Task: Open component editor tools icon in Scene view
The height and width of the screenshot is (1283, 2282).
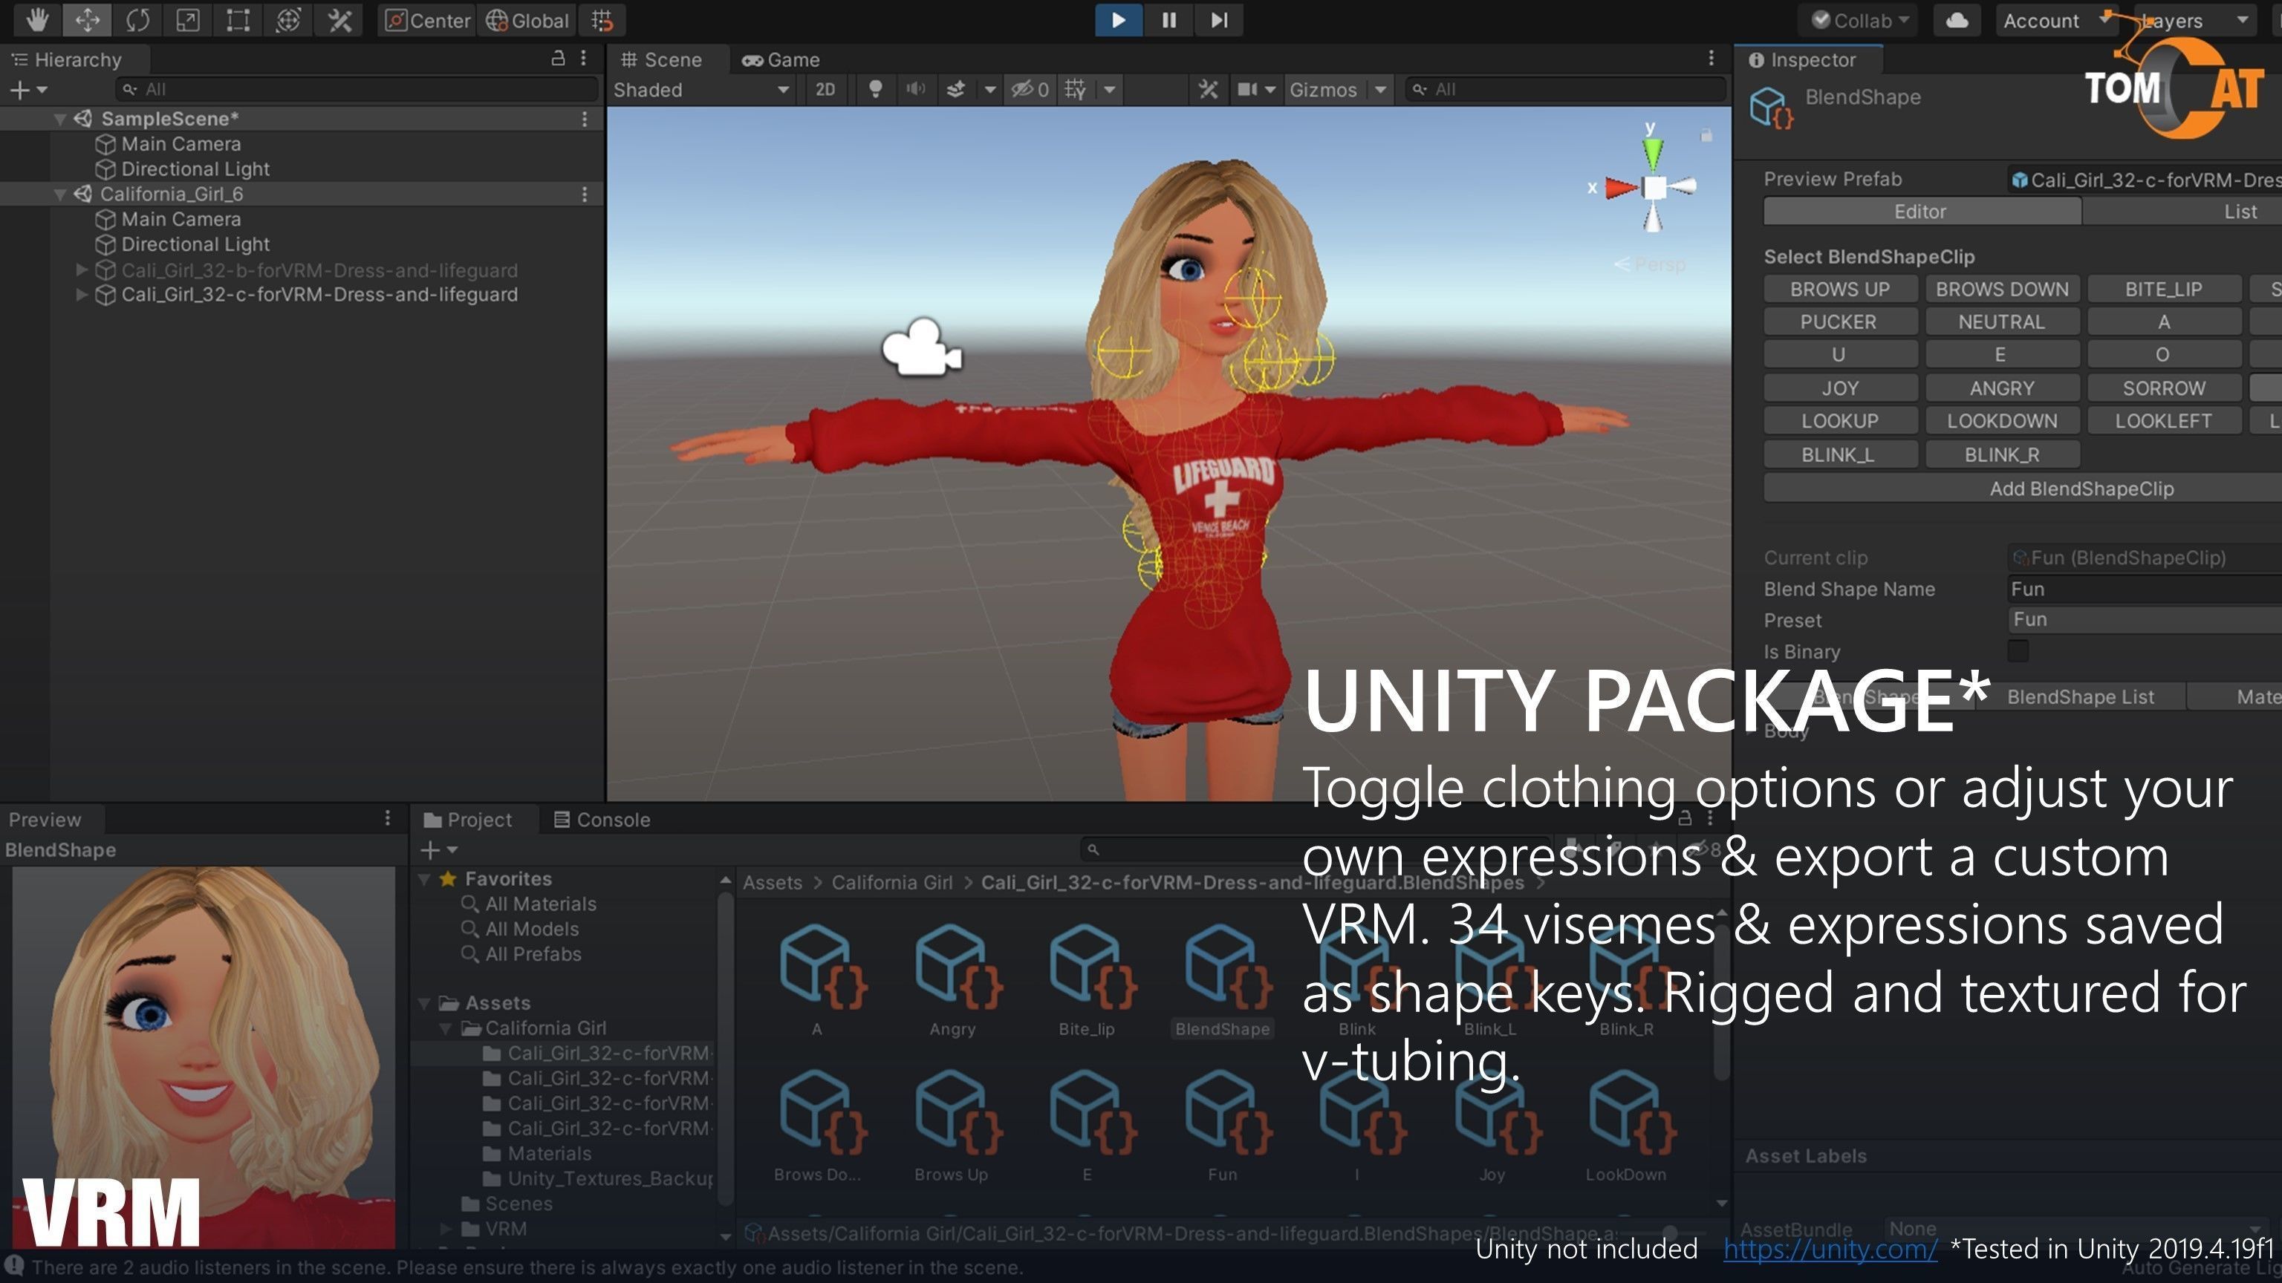Action: (x=1209, y=89)
